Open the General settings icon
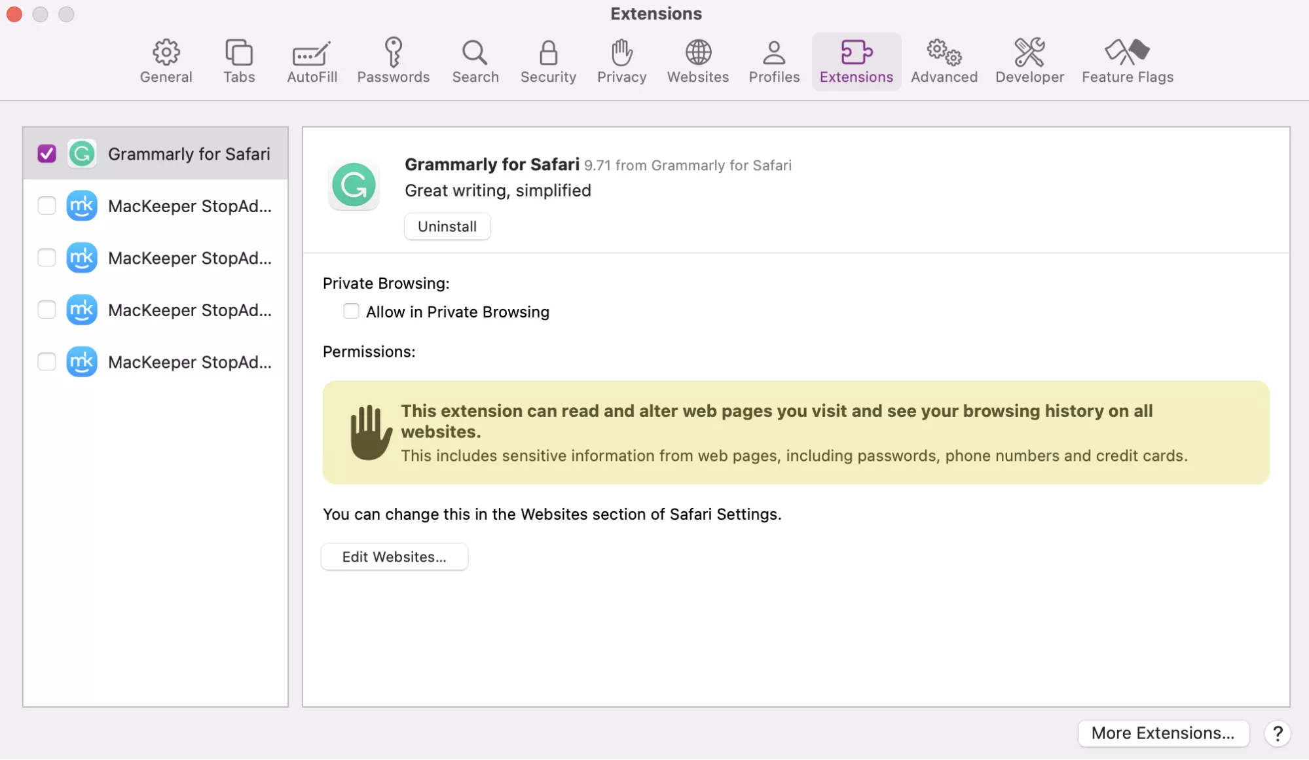This screenshot has height=760, width=1309. point(166,61)
